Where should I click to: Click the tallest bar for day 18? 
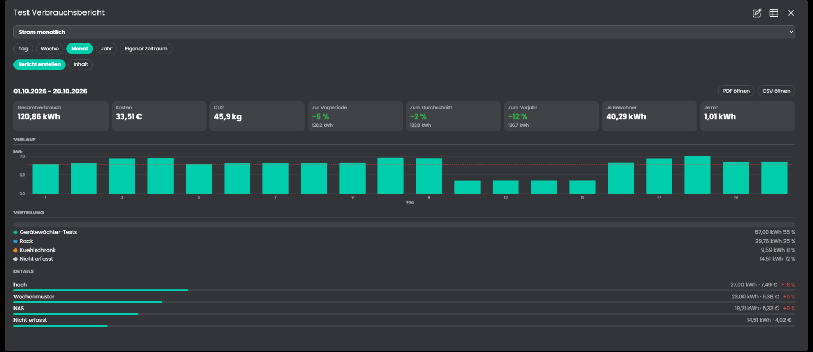tap(697, 175)
